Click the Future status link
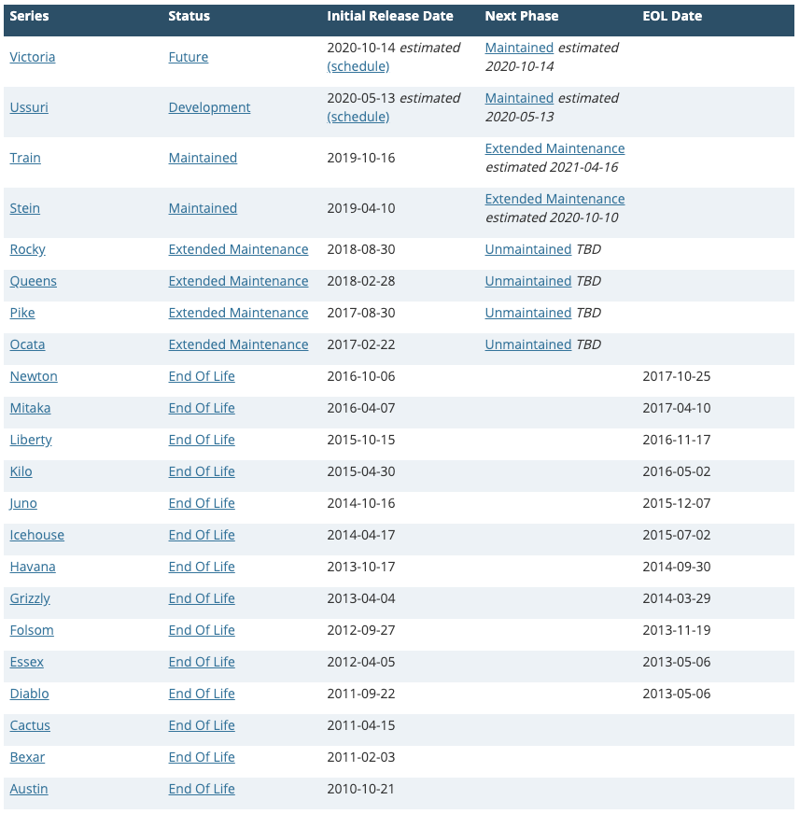Screen dimensions: 800x814 click(189, 57)
